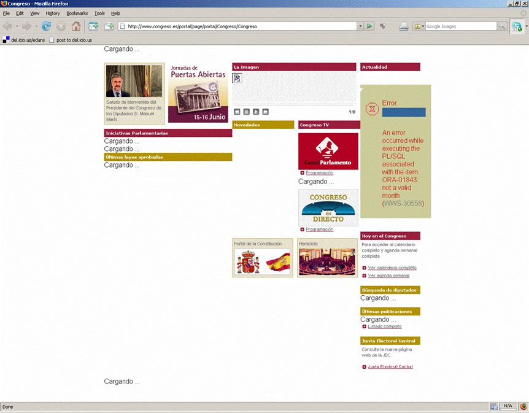Click the search magnifier icon
This screenshot has width=529, height=413.
point(502,26)
